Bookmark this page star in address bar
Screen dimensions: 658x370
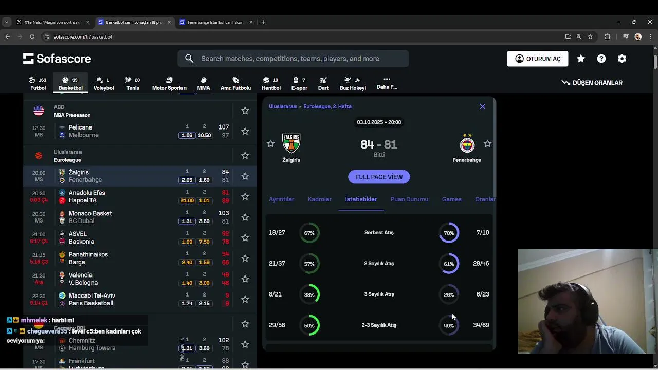(x=590, y=36)
